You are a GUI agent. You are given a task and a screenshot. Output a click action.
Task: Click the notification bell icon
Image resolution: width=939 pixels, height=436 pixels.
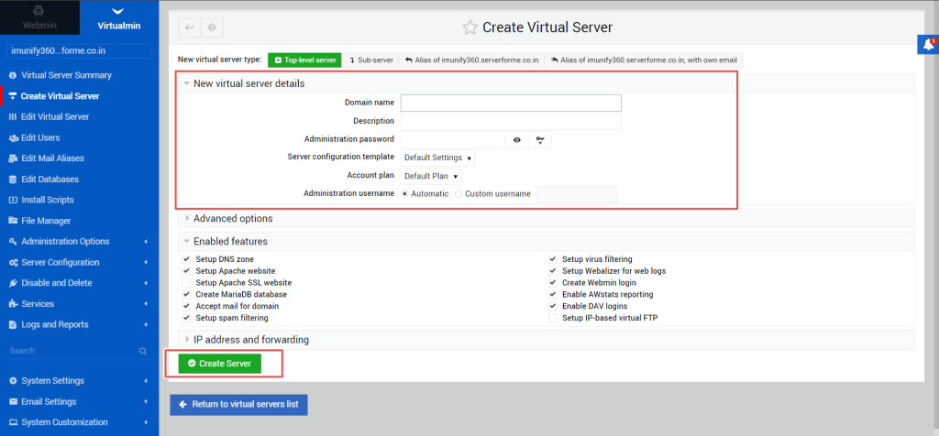click(x=928, y=45)
